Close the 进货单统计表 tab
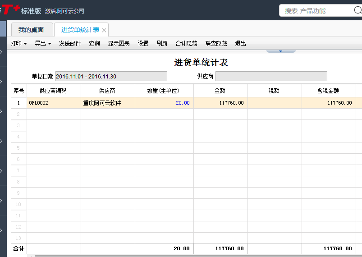Viewport: 362px width, 257px height. (104, 30)
